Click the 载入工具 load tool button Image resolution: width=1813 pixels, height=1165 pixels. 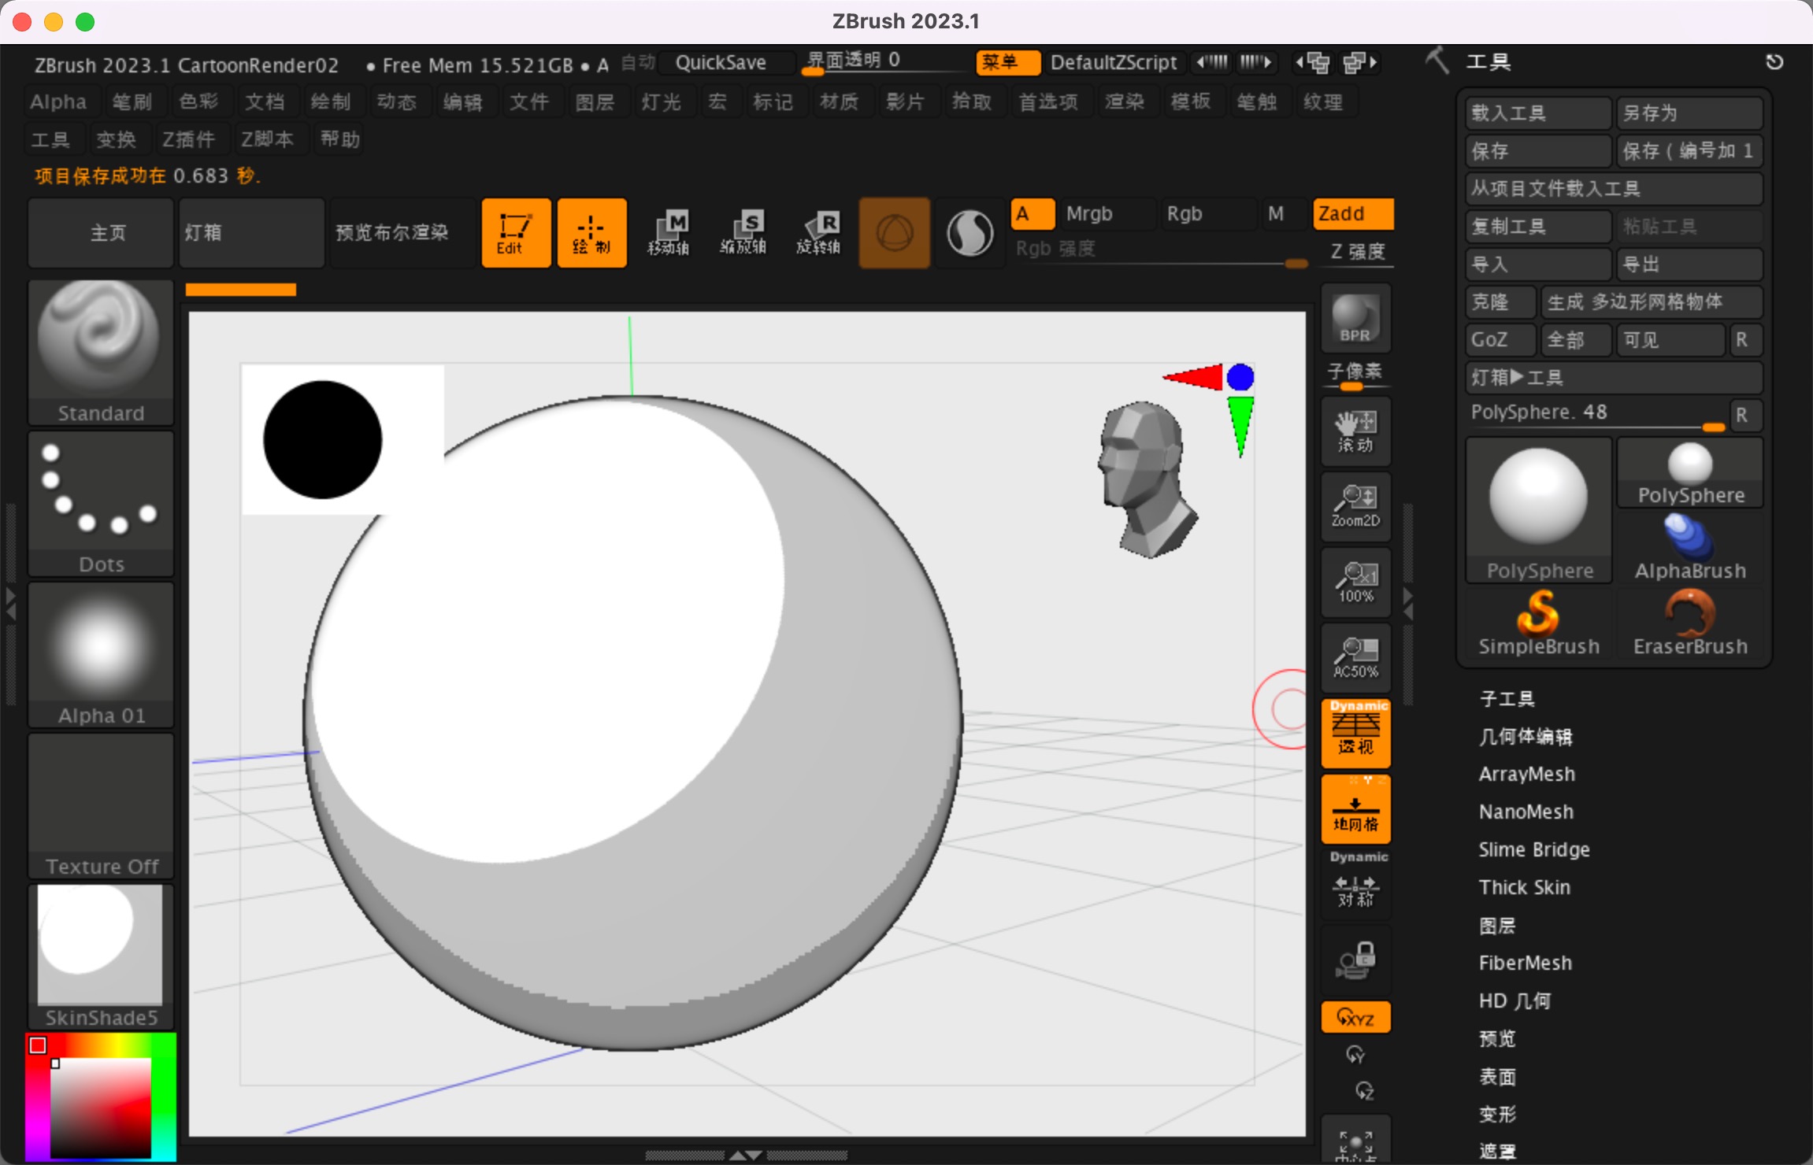[1536, 113]
